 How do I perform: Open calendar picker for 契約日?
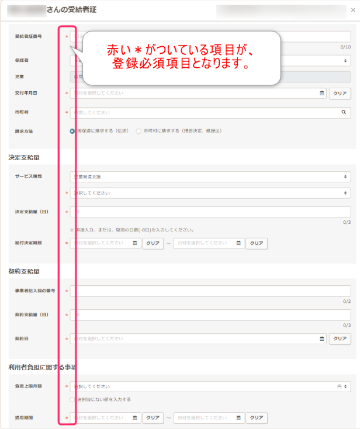tap(322, 338)
